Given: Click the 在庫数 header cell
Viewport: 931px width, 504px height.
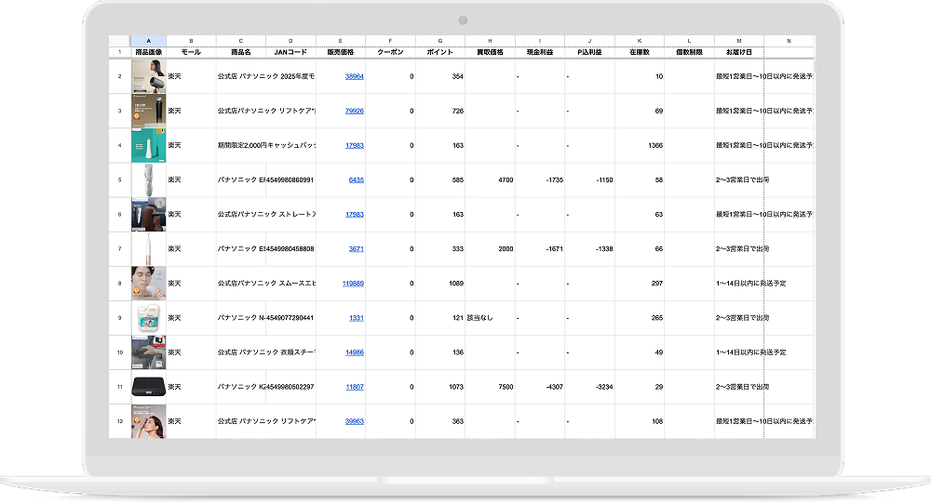Looking at the screenshot, I should pyautogui.click(x=640, y=52).
